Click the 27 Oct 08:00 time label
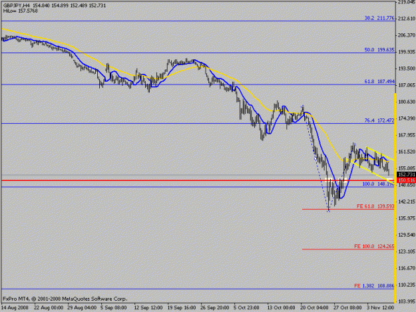Viewport: 416px width, 312px height. click(x=347, y=308)
